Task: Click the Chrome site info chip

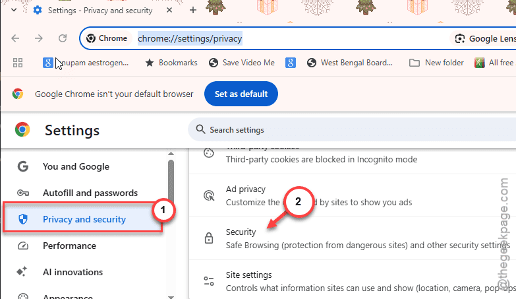Action: pyautogui.click(x=107, y=38)
